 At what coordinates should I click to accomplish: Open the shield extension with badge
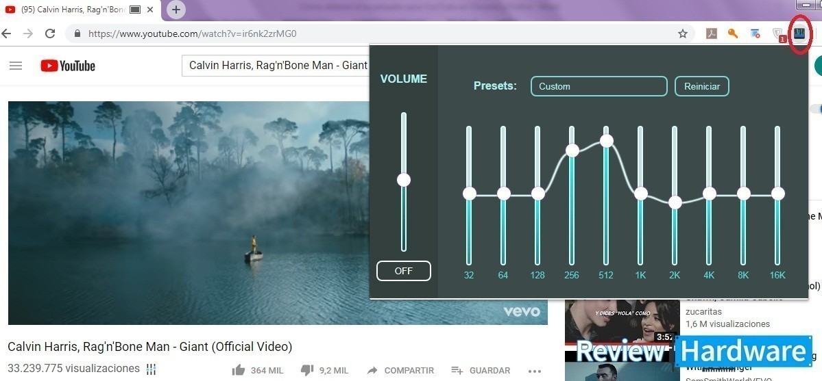tap(779, 34)
